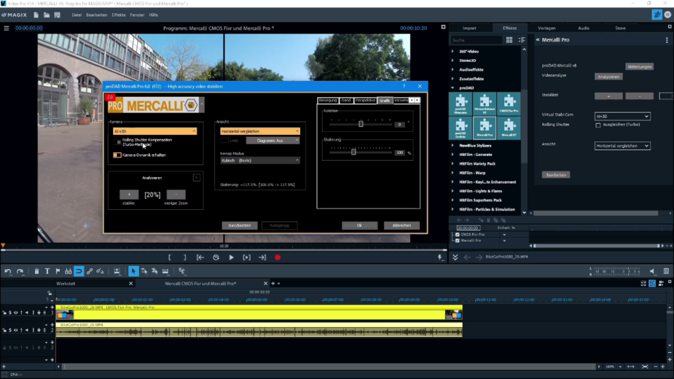Click the Zurücksetzen button
The height and width of the screenshot is (379, 674).
[240, 226]
